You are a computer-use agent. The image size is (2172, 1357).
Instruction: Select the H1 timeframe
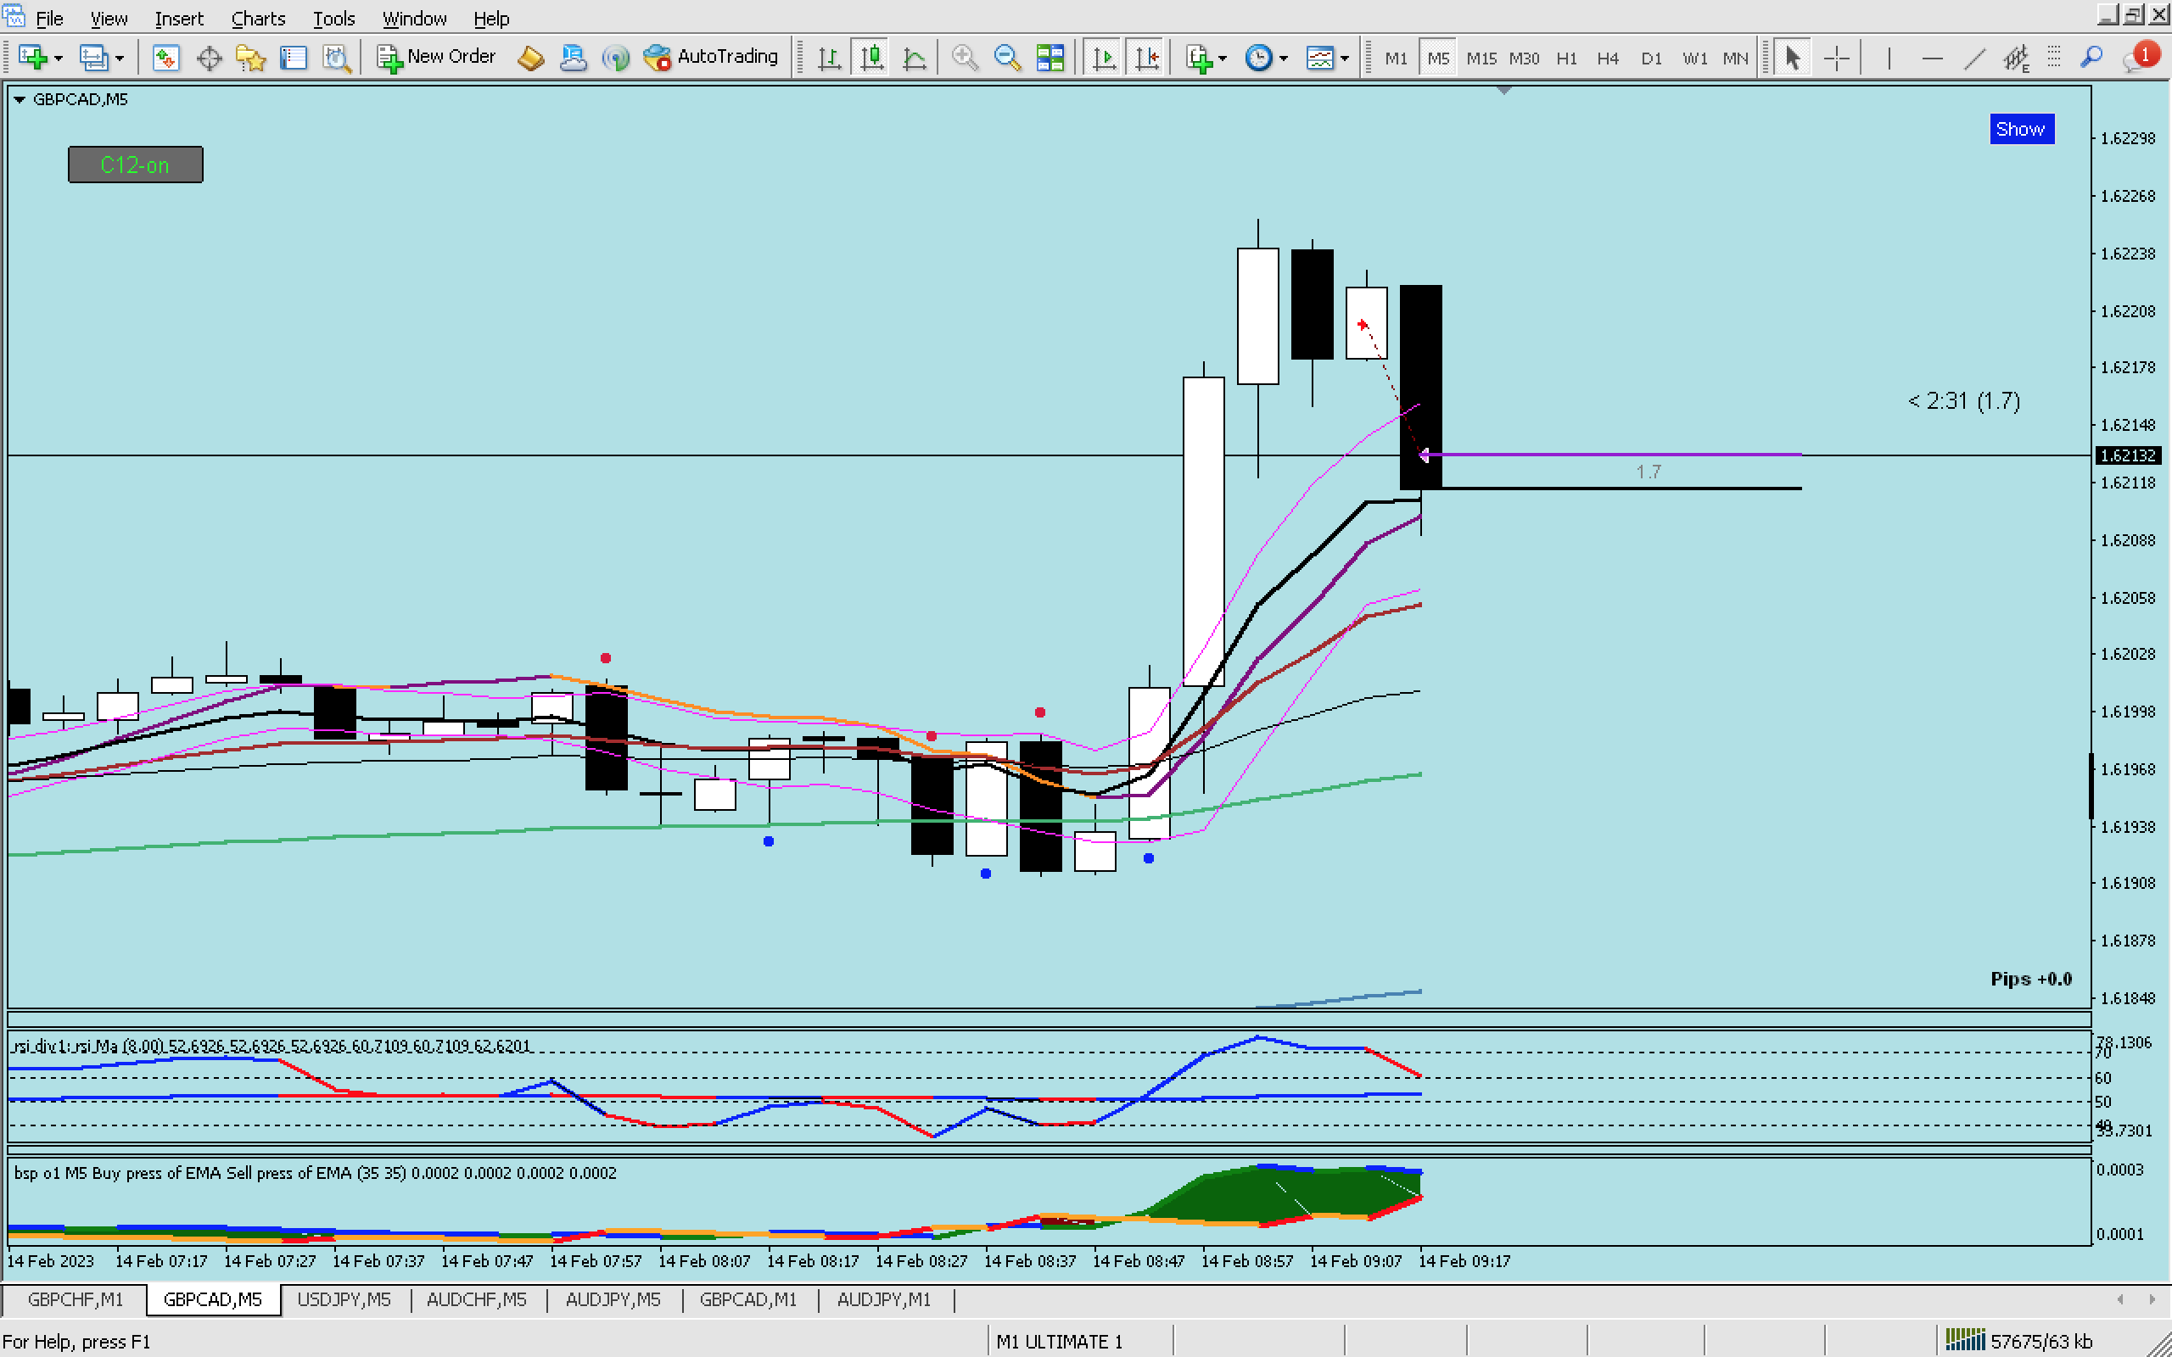click(1566, 59)
